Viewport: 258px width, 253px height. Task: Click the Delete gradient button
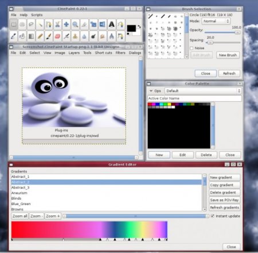coord(224,192)
